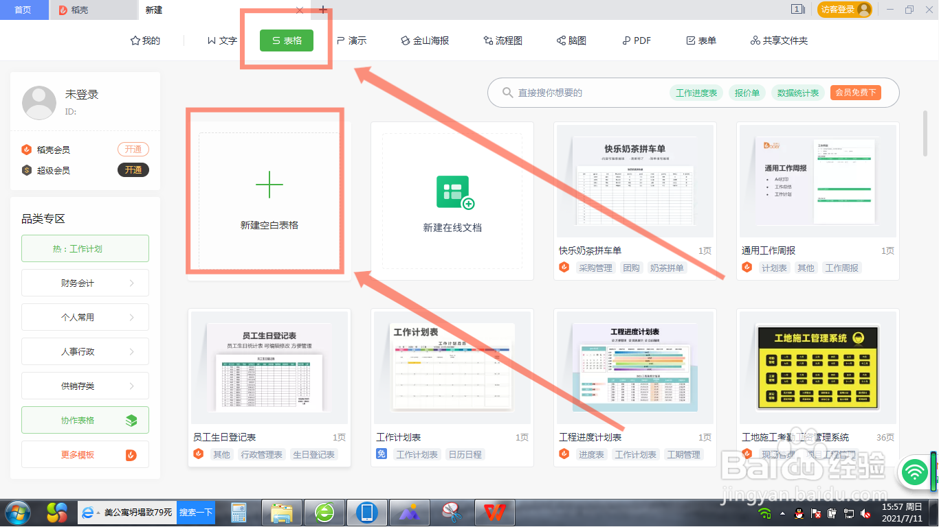Select 工作进度表 search suggestion
The height and width of the screenshot is (527, 939).
(696, 93)
